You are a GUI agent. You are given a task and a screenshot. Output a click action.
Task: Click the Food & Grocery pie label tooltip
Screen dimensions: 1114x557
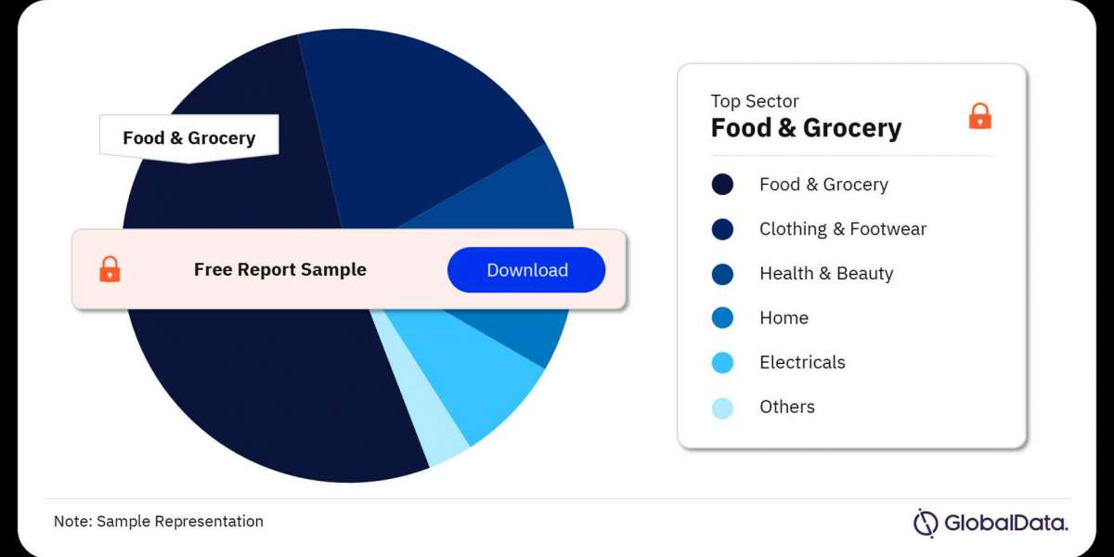click(189, 138)
